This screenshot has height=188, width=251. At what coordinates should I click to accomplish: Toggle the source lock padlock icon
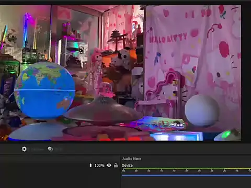[x=116, y=165]
